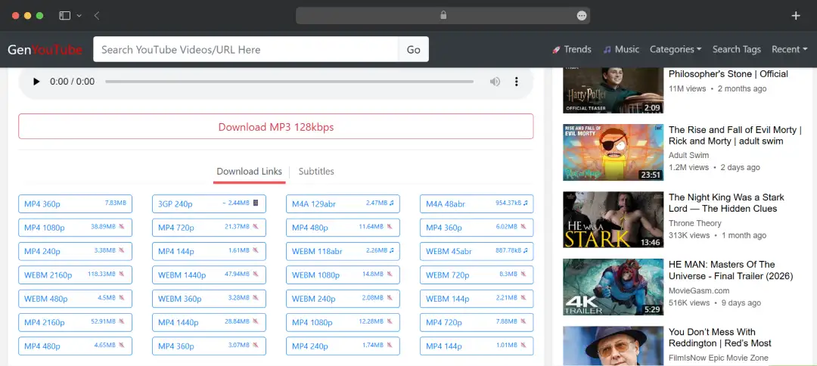Image resolution: width=817 pixels, height=366 pixels.
Task: Open the Trends page
Action: click(x=572, y=49)
